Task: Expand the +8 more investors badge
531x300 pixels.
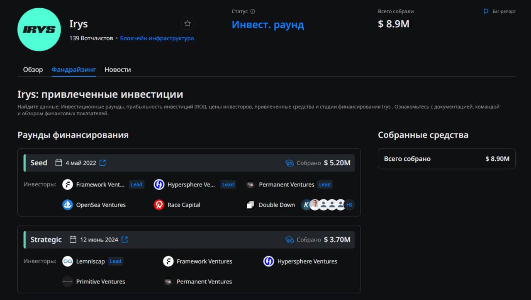Action: tap(349, 205)
